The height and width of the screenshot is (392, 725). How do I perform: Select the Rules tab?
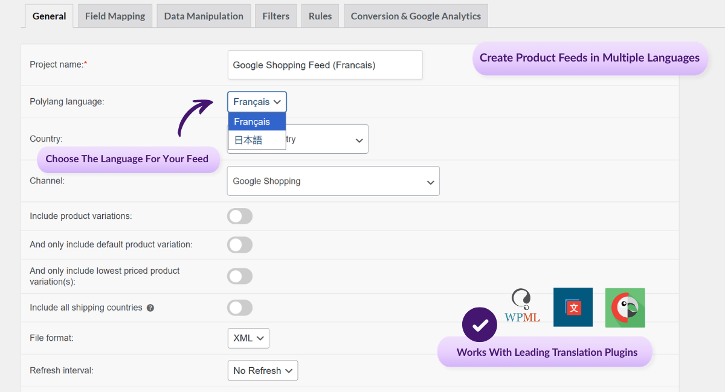click(x=320, y=16)
